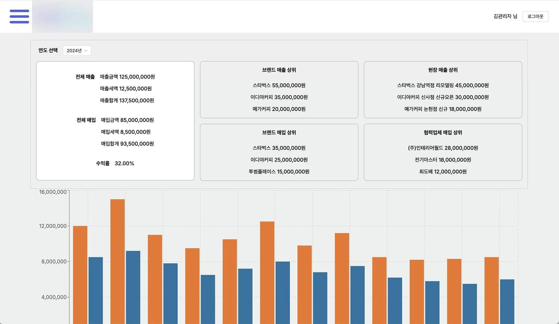Click the 브랜드 매입 상위 card heading

coord(279,133)
